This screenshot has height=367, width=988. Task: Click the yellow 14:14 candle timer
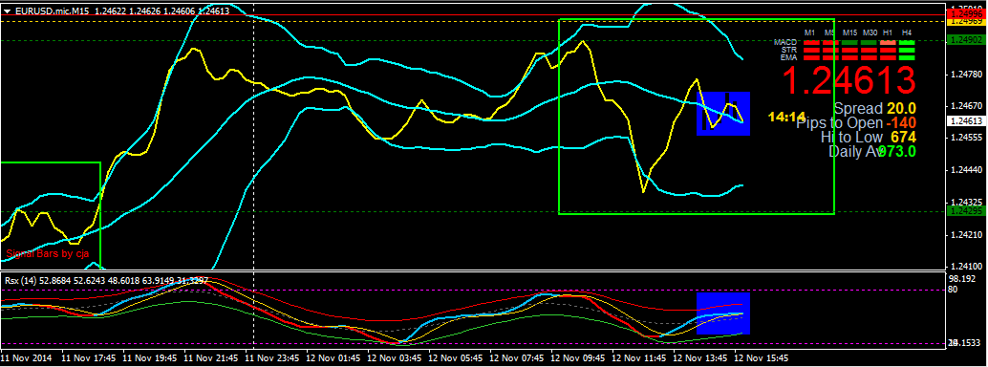[787, 117]
